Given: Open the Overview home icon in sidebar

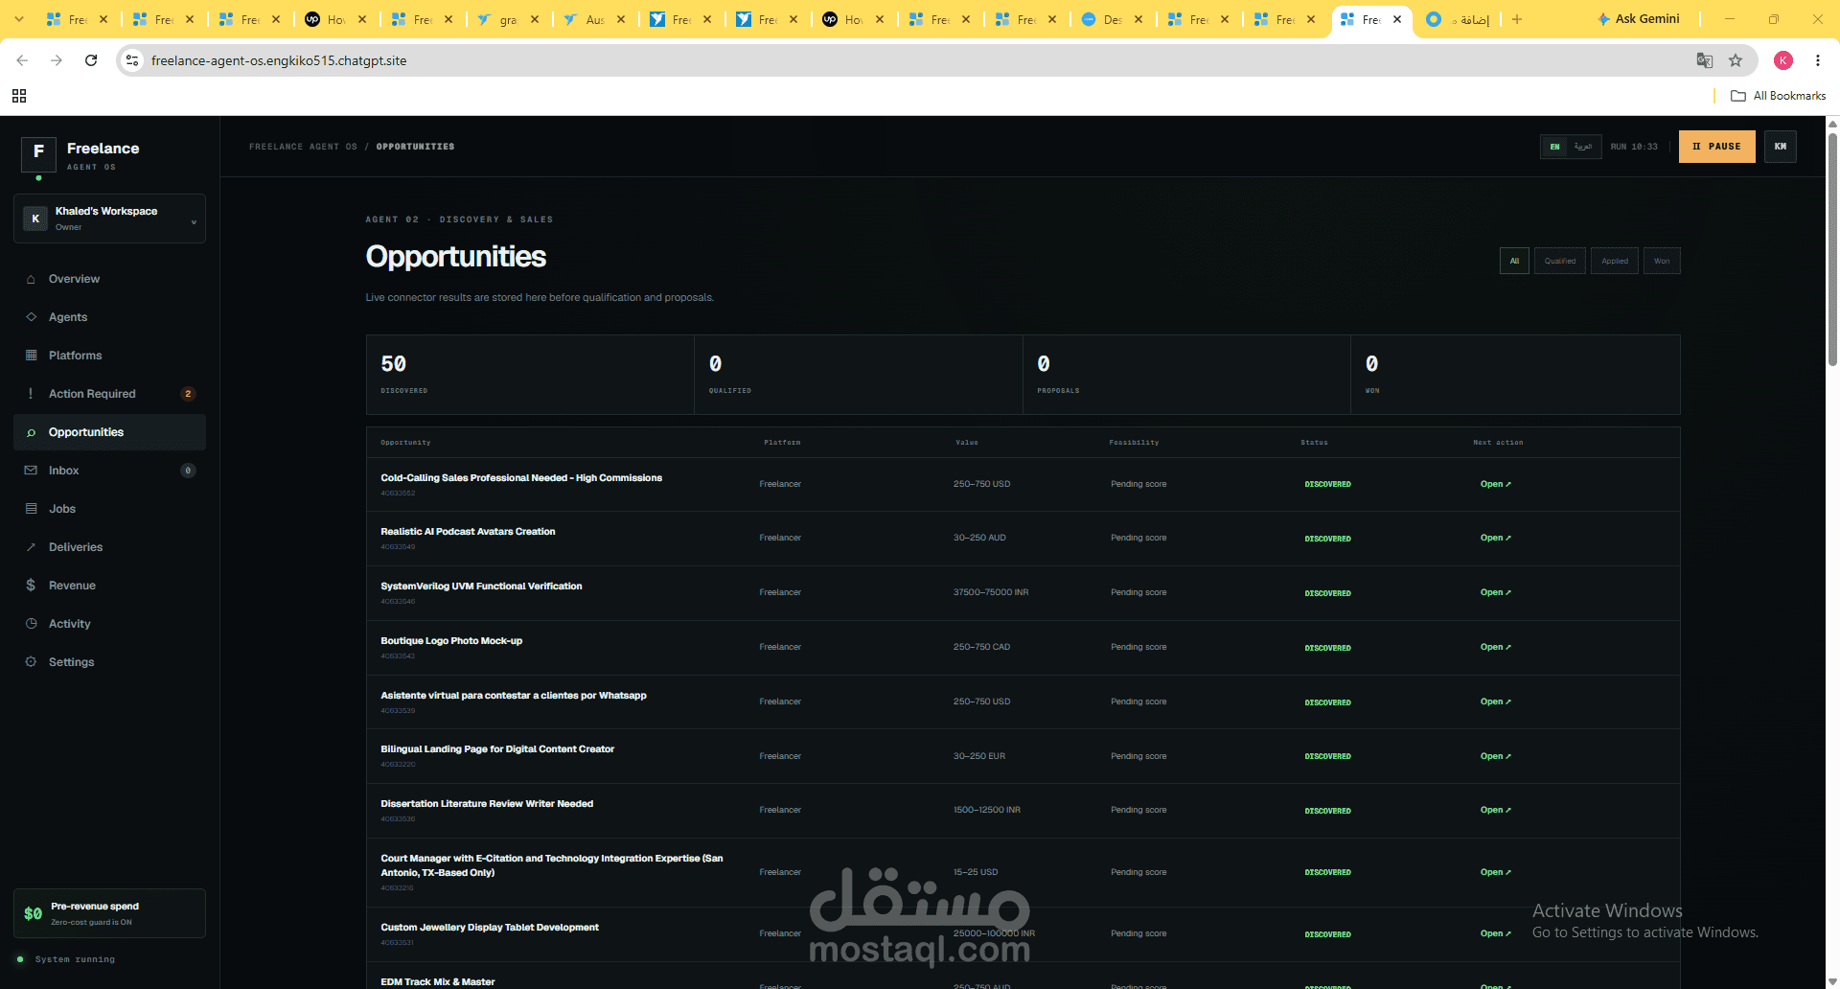Looking at the screenshot, I should (x=31, y=279).
